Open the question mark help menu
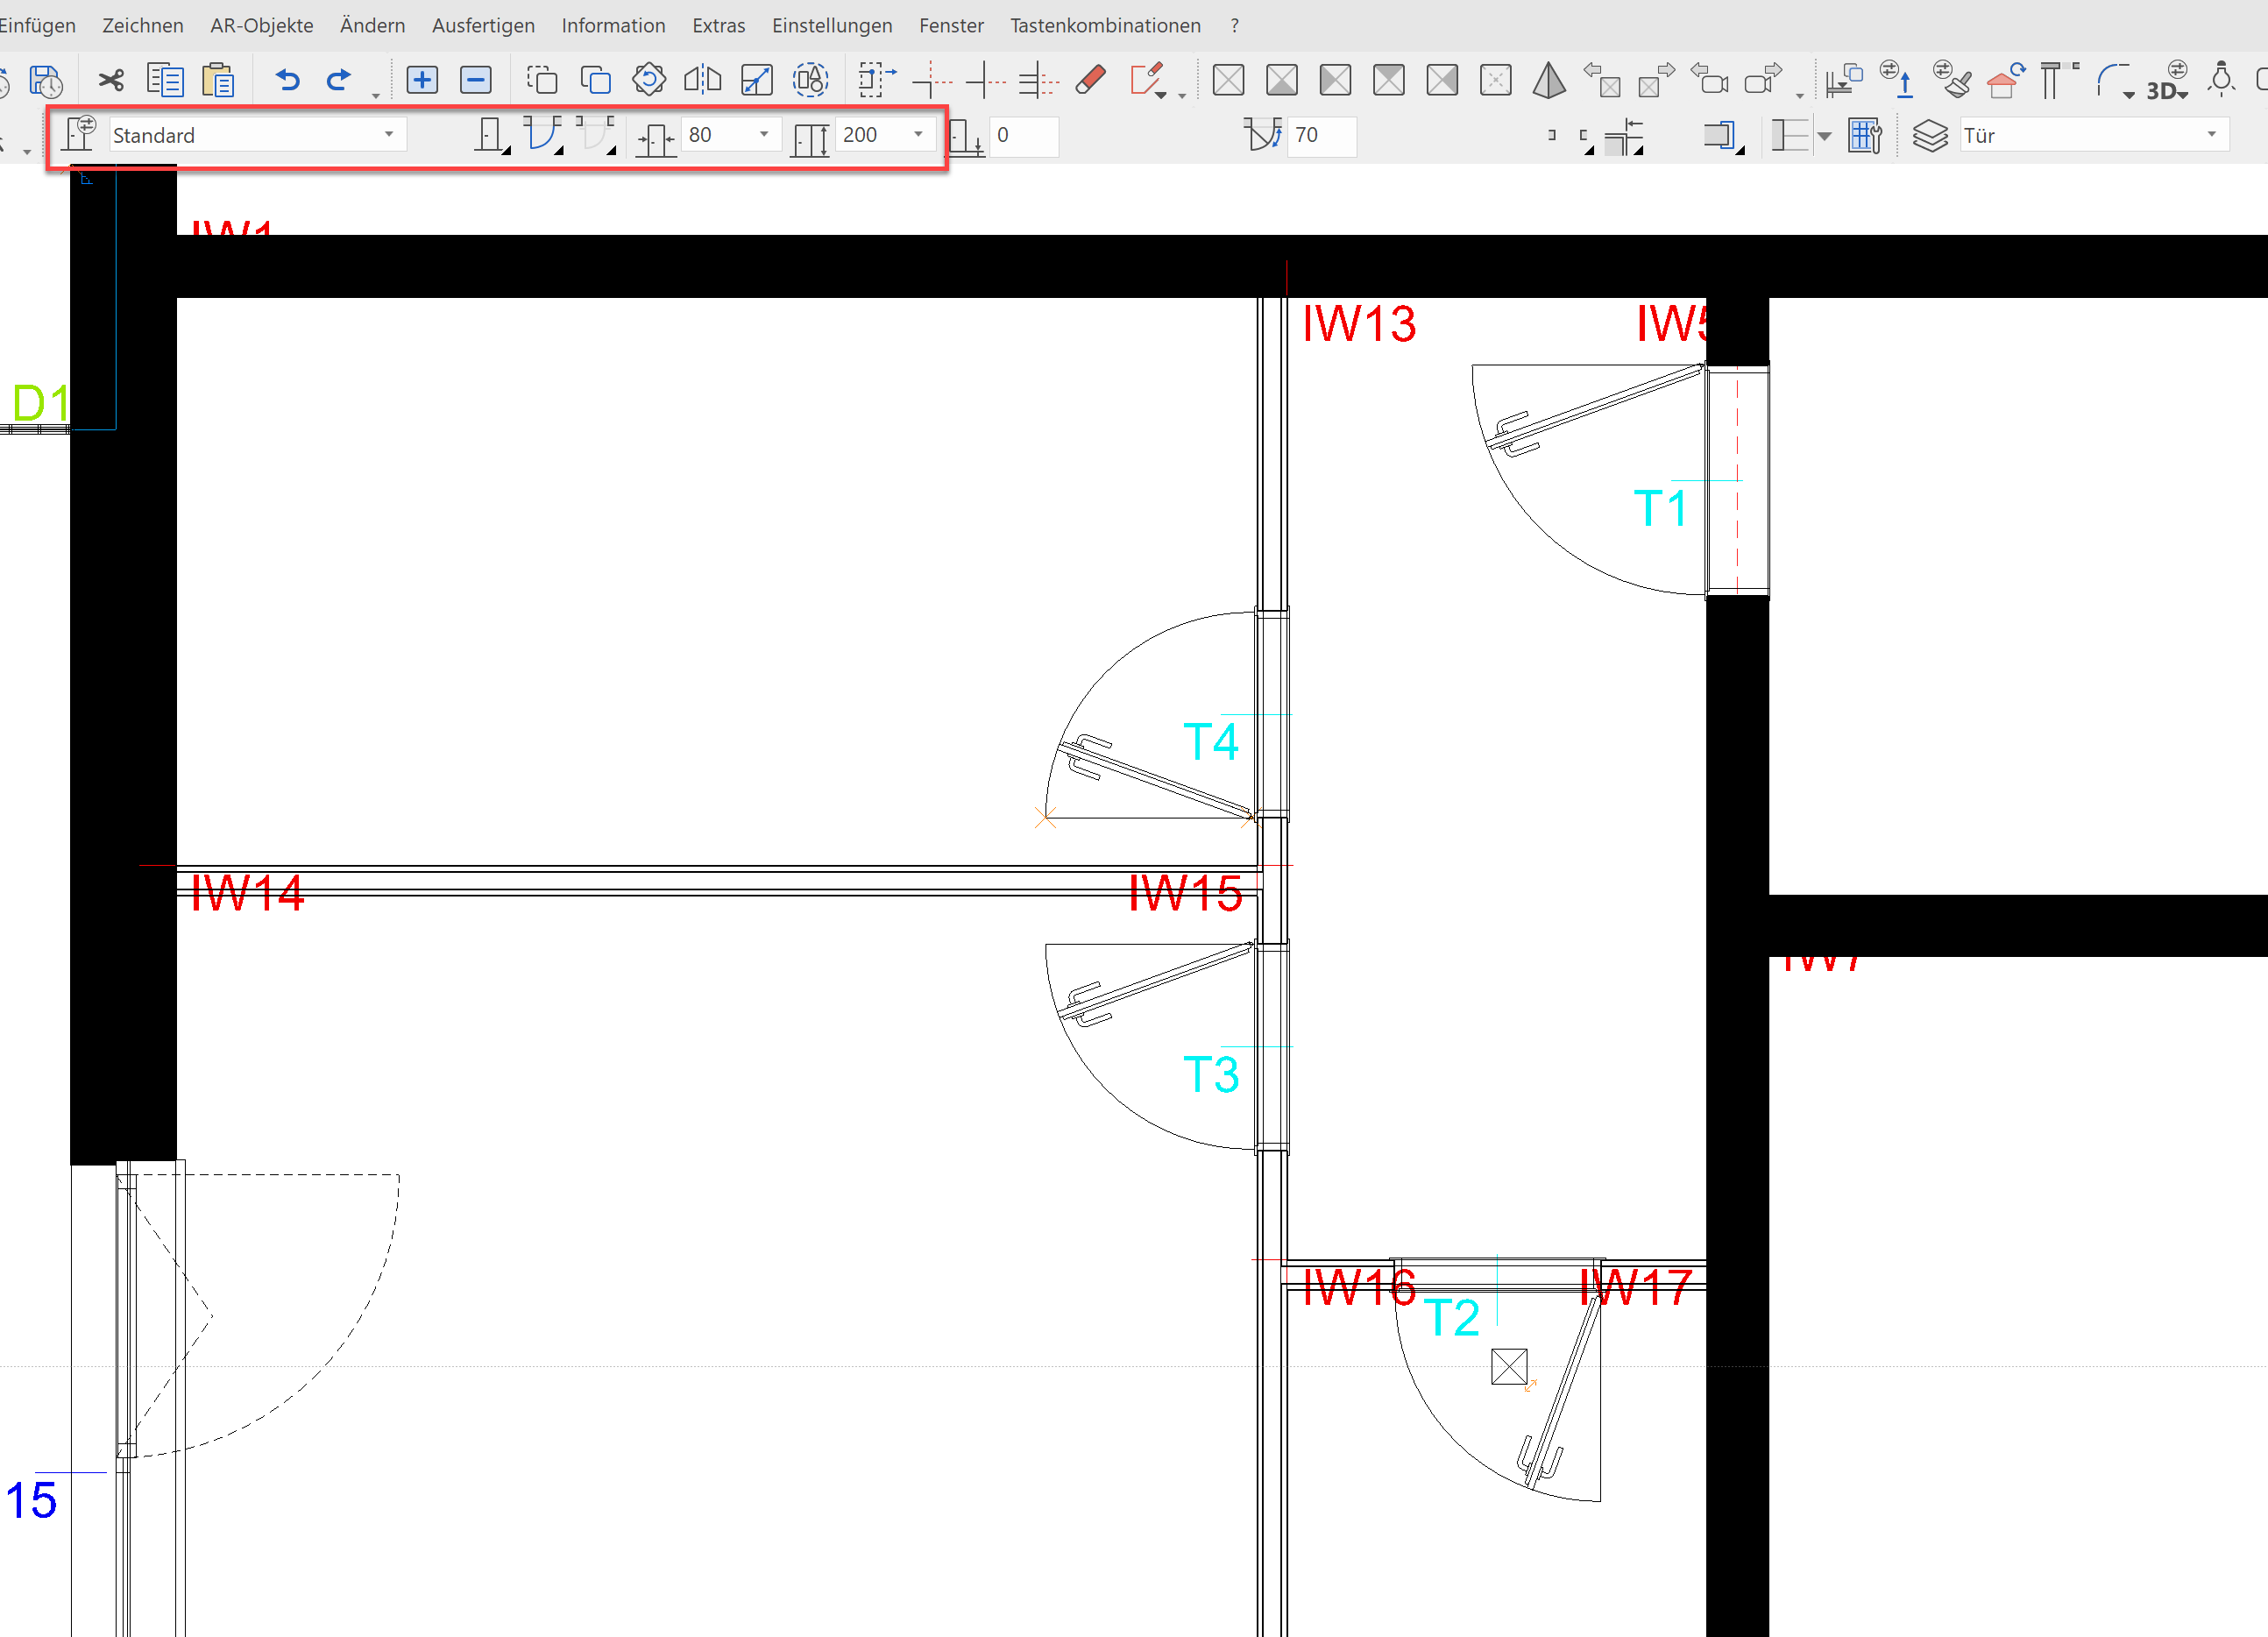 coord(1235,25)
